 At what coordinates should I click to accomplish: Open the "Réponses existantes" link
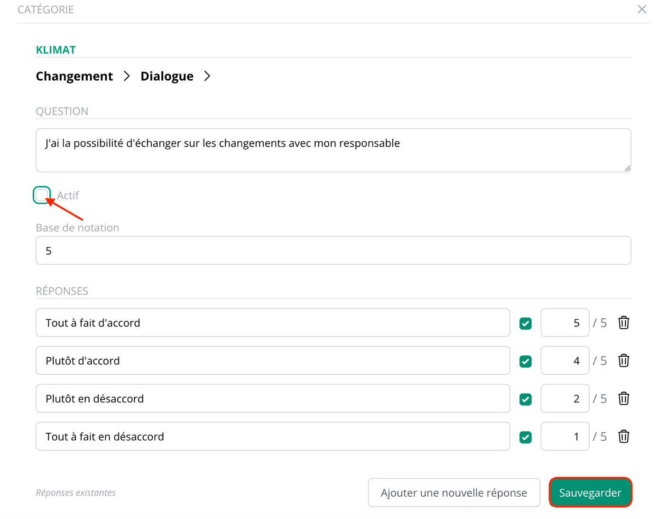click(76, 492)
